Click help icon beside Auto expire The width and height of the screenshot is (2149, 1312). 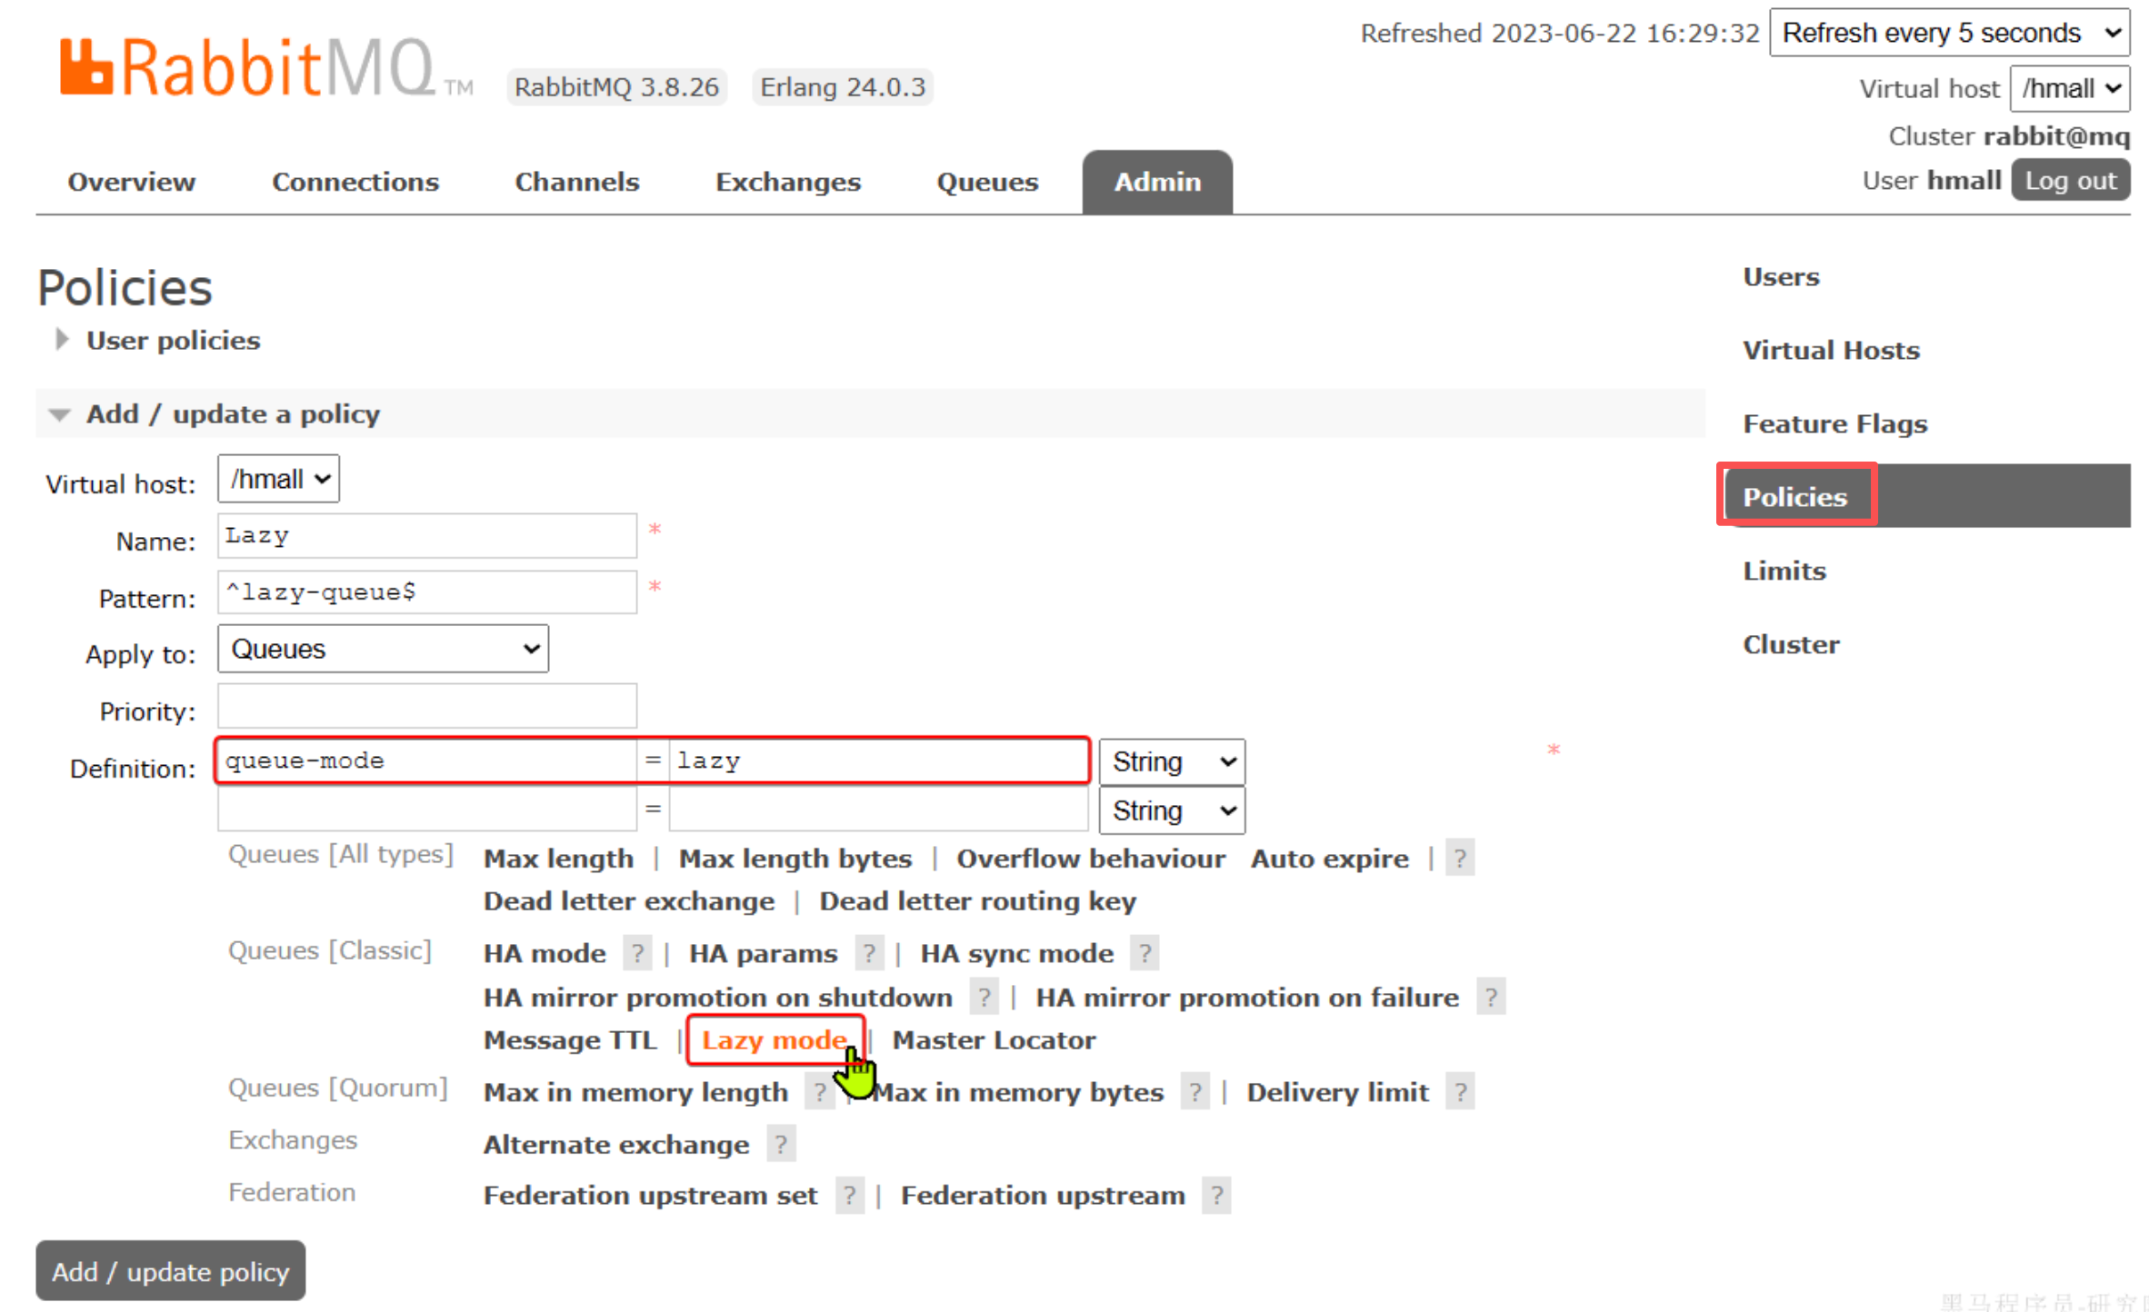click(1459, 859)
